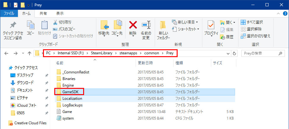289x129 pixels.
Task: Click Edit (編集) in Open group
Action: pos(227,30)
